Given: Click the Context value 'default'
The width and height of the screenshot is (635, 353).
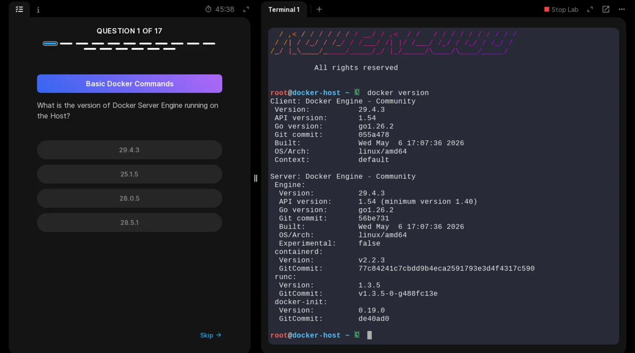Looking at the screenshot, I should coord(374,160).
